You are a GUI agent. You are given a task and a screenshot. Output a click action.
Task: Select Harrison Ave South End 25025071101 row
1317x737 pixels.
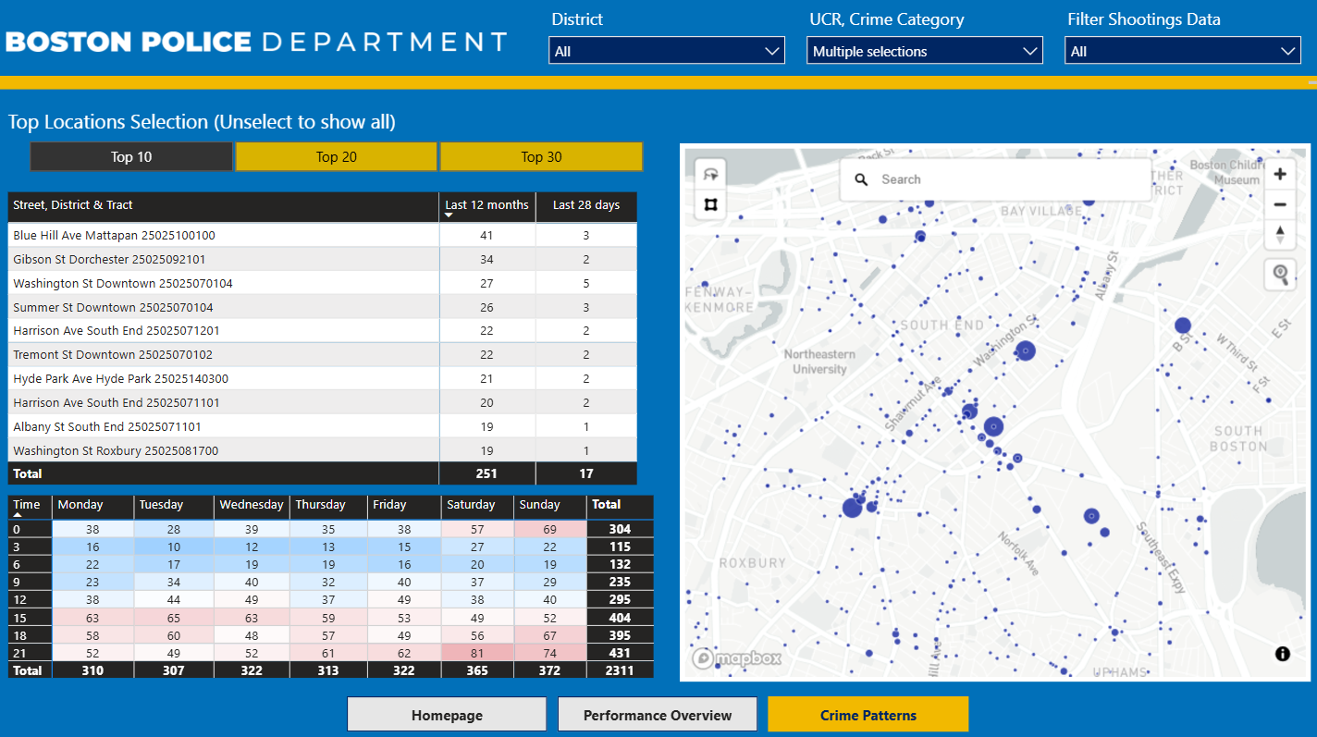point(323,403)
